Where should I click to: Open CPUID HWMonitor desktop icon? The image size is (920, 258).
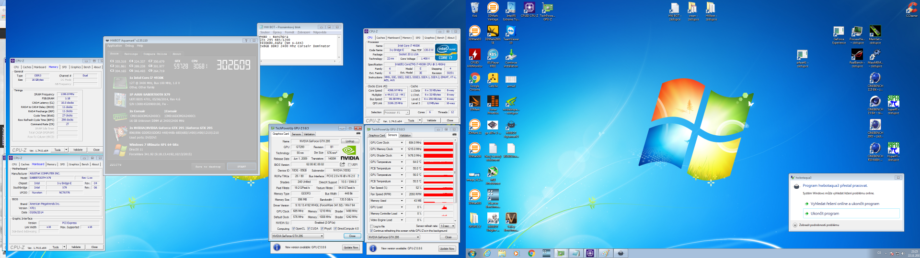click(474, 58)
